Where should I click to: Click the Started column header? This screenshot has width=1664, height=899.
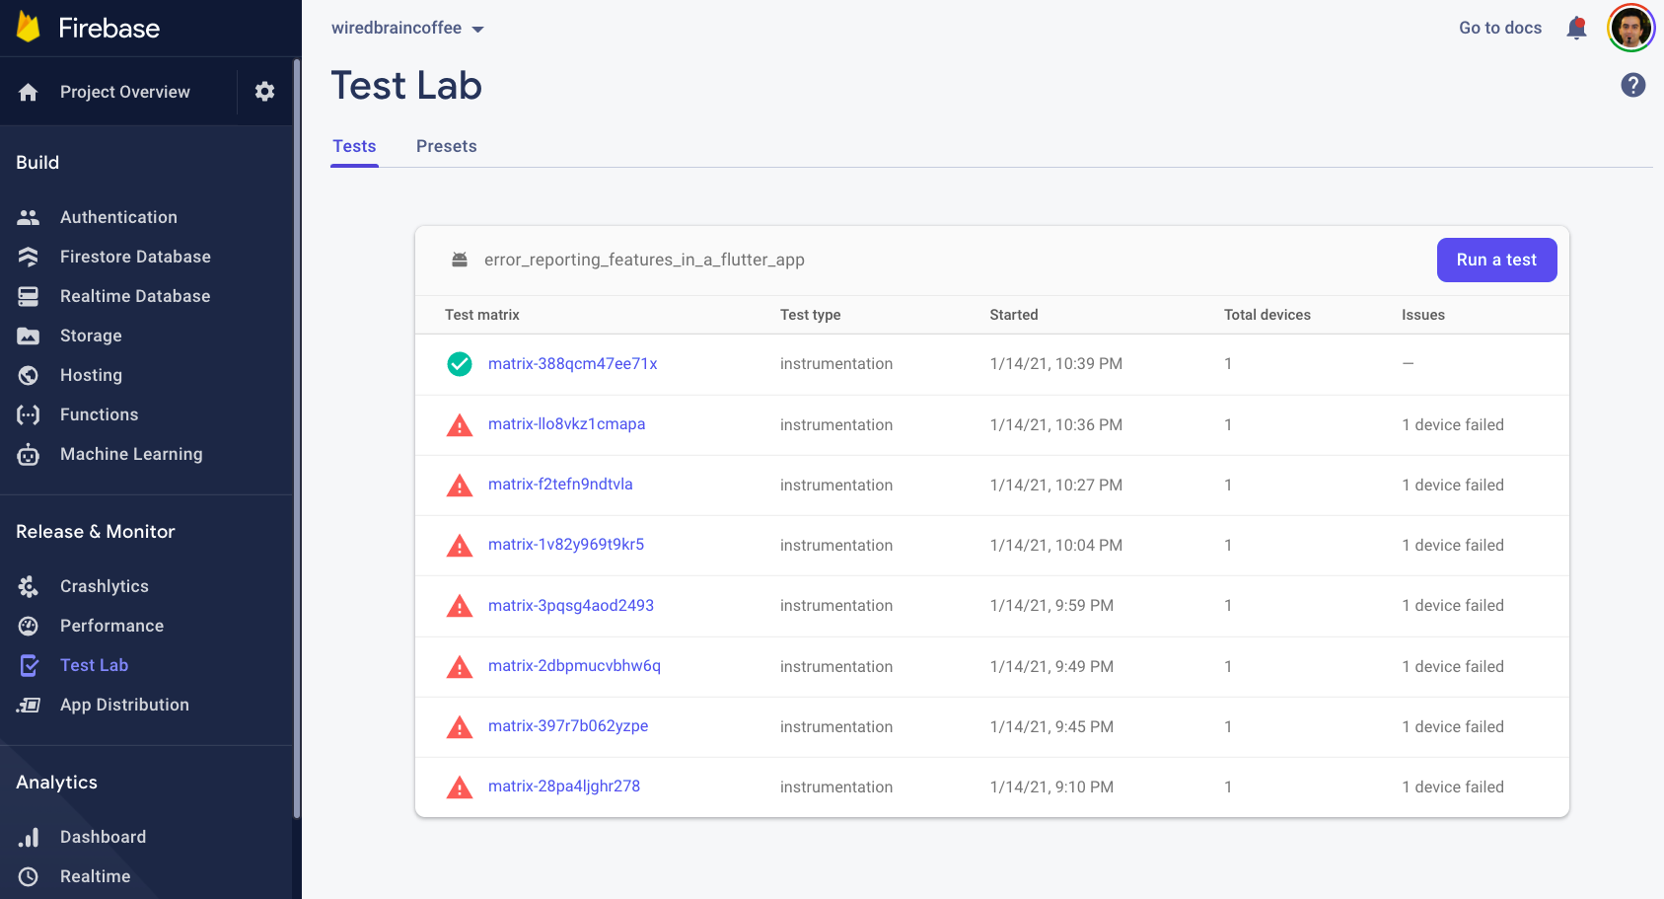point(1014,315)
